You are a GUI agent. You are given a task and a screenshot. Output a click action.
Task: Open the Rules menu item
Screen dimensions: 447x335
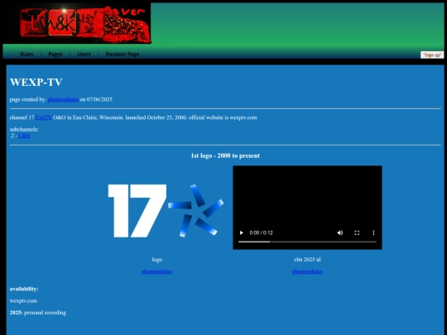[x=26, y=54]
